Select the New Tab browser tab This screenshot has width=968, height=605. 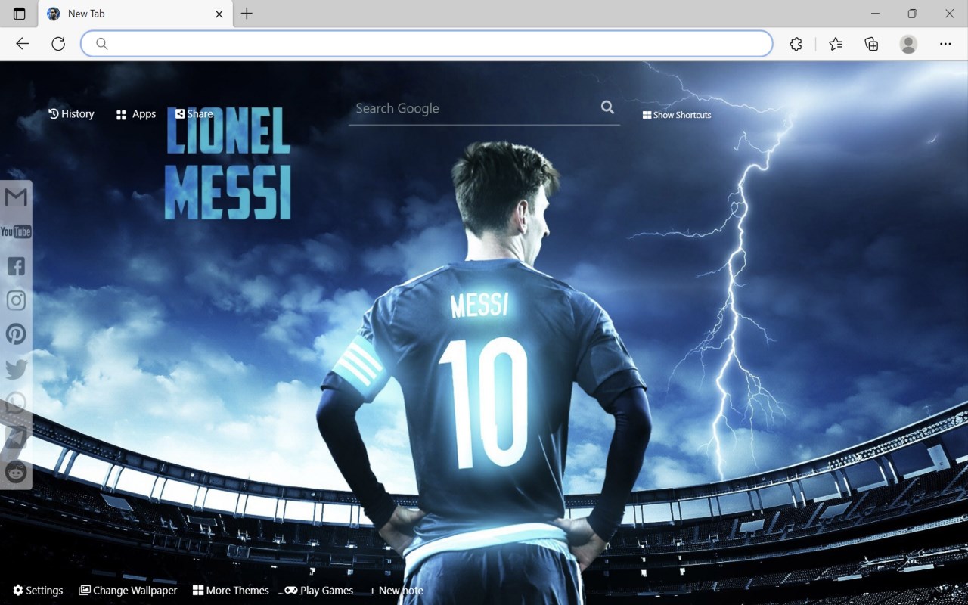[135, 14]
